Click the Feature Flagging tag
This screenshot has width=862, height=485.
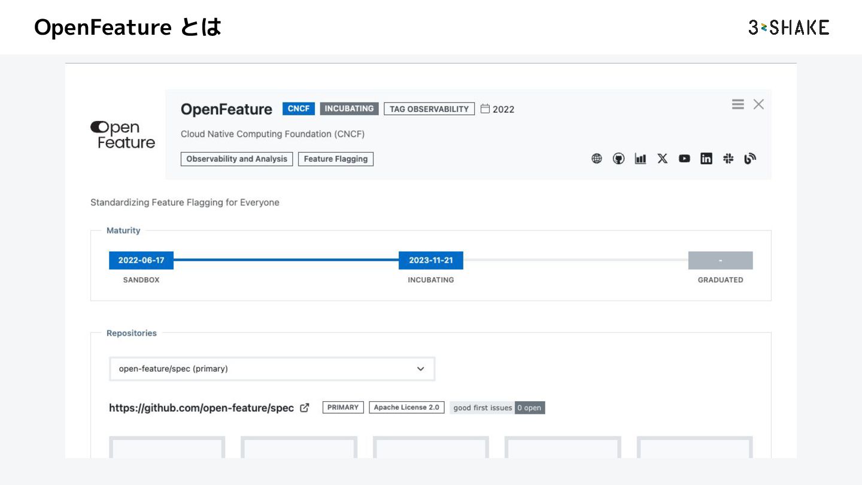click(336, 159)
